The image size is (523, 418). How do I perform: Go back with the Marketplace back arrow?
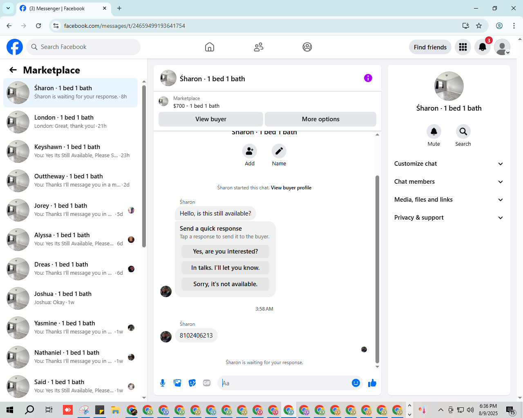13,70
